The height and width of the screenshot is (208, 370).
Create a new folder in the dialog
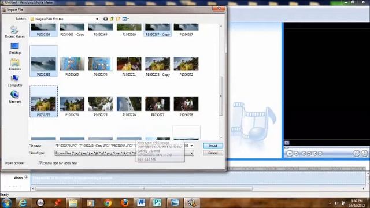point(118,18)
